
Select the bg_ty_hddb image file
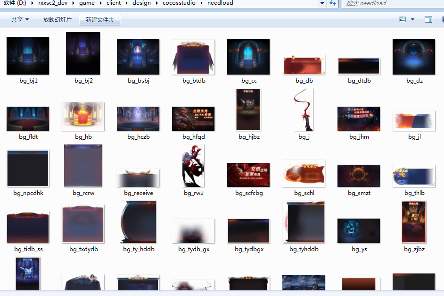(139, 222)
